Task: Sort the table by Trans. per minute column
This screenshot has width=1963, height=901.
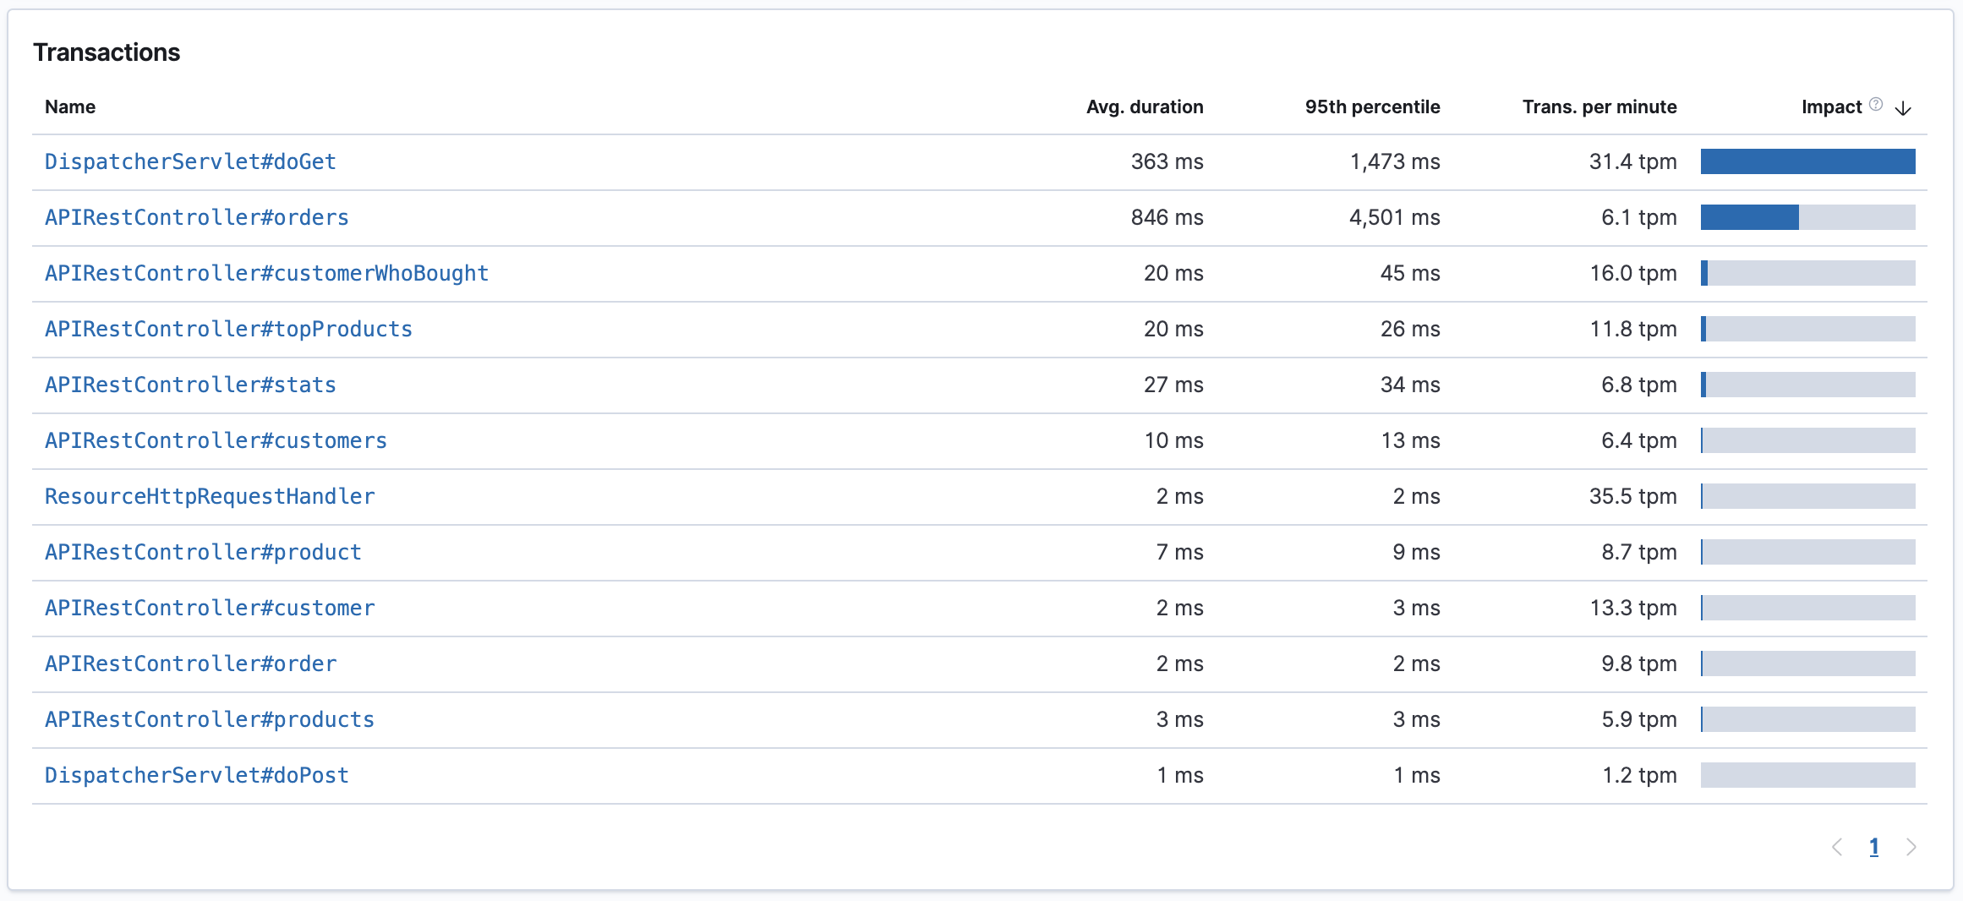Action: coord(1599,106)
